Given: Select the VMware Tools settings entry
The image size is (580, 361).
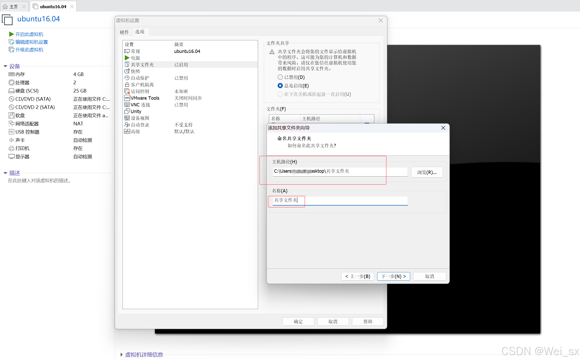Looking at the screenshot, I should 145,98.
